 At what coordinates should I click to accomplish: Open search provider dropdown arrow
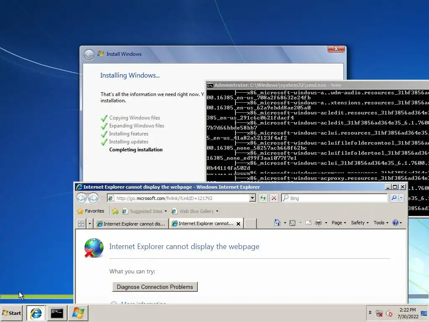[x=401, y=198]
